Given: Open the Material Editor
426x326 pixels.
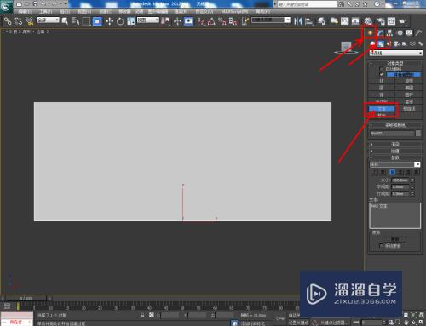Looking at the screenshot, I should (368, 21).
